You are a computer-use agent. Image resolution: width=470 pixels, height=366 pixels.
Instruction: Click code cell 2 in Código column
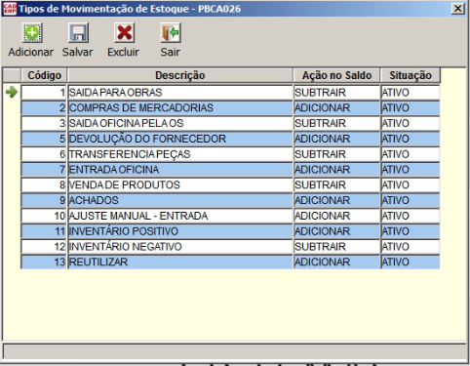44,107
